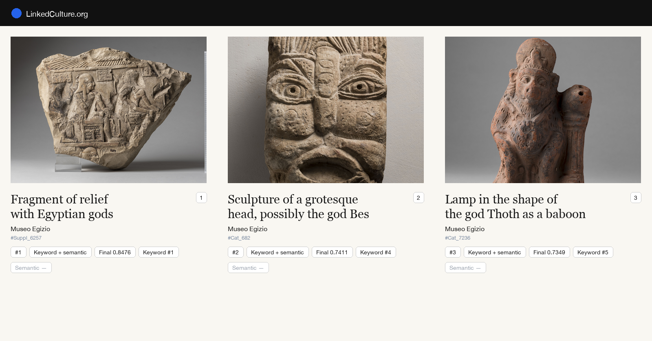Open the Fragment of relief title
The height and width of the screenshot is (341, 652).
[62, 206]
